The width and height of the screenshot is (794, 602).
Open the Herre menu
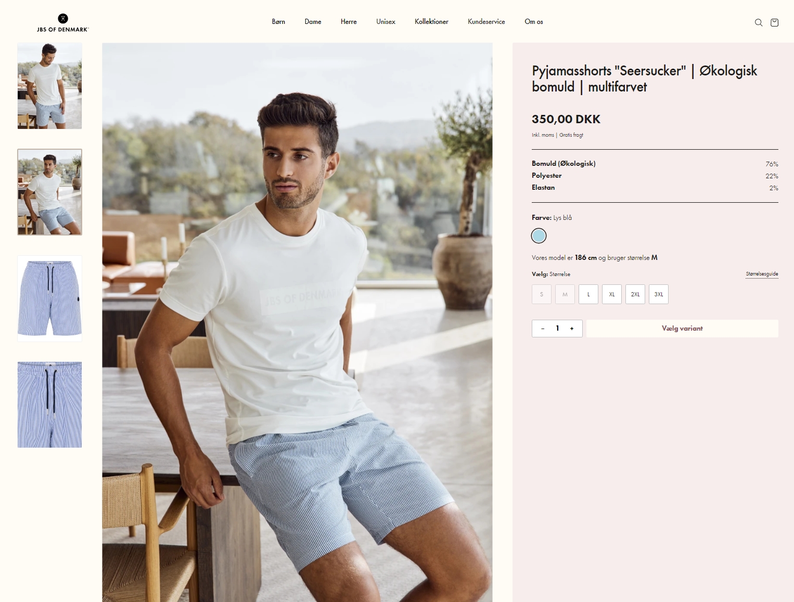349,22
